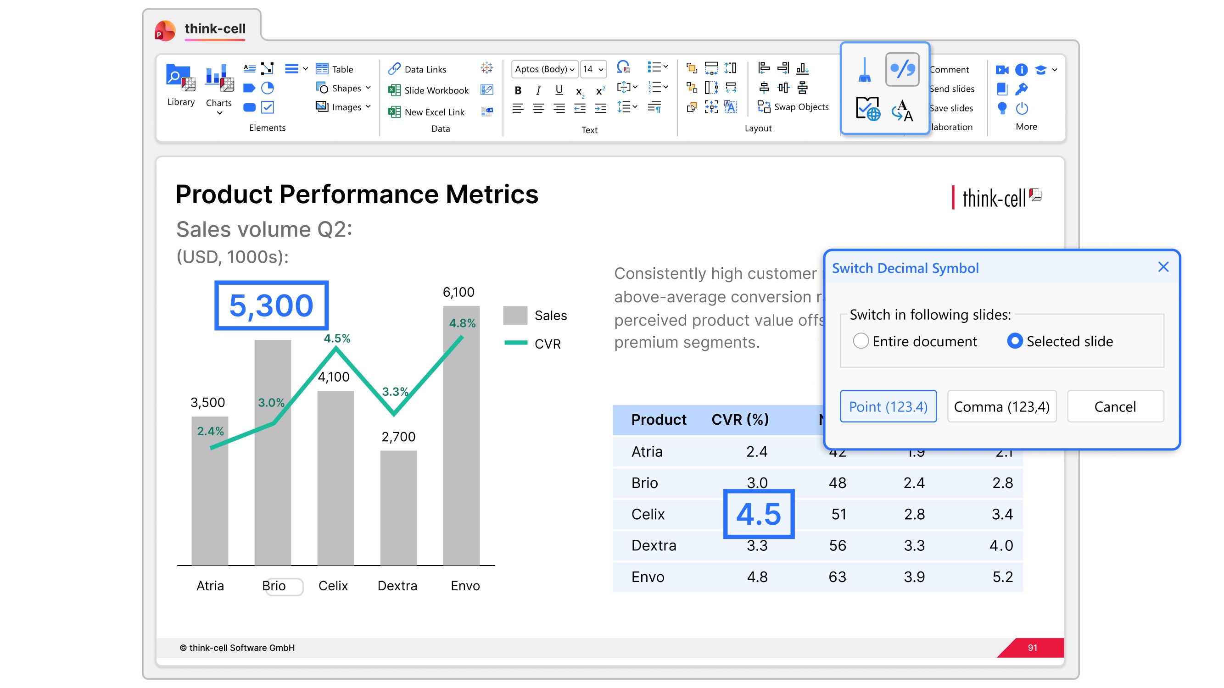This screenshot has height=688, width=1224.
Task: Click the gray Sales legend swatch
Action: pos(515,315)
